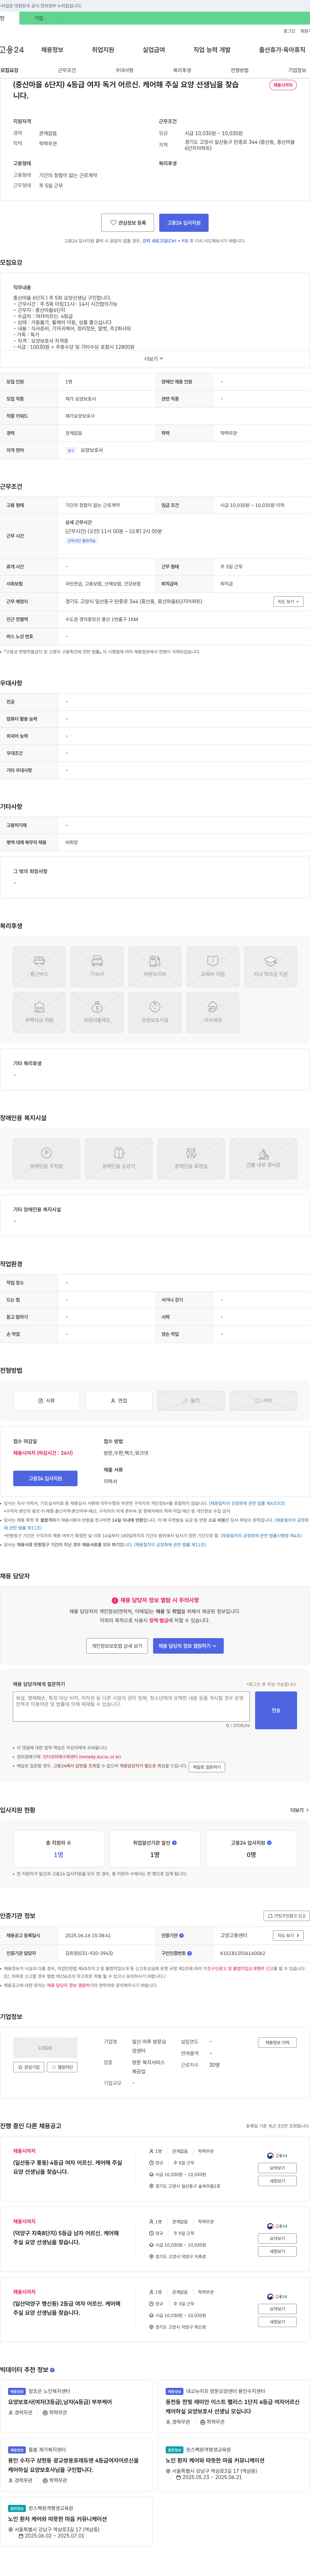310x2576 pixels.
Task: Add posting with 관심정보 등록 heart button
Action: point(128,223)
